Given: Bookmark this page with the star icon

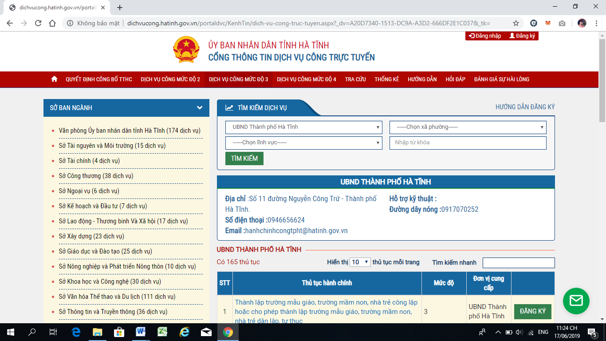Looking at the screenshot, I should [516, 23].
